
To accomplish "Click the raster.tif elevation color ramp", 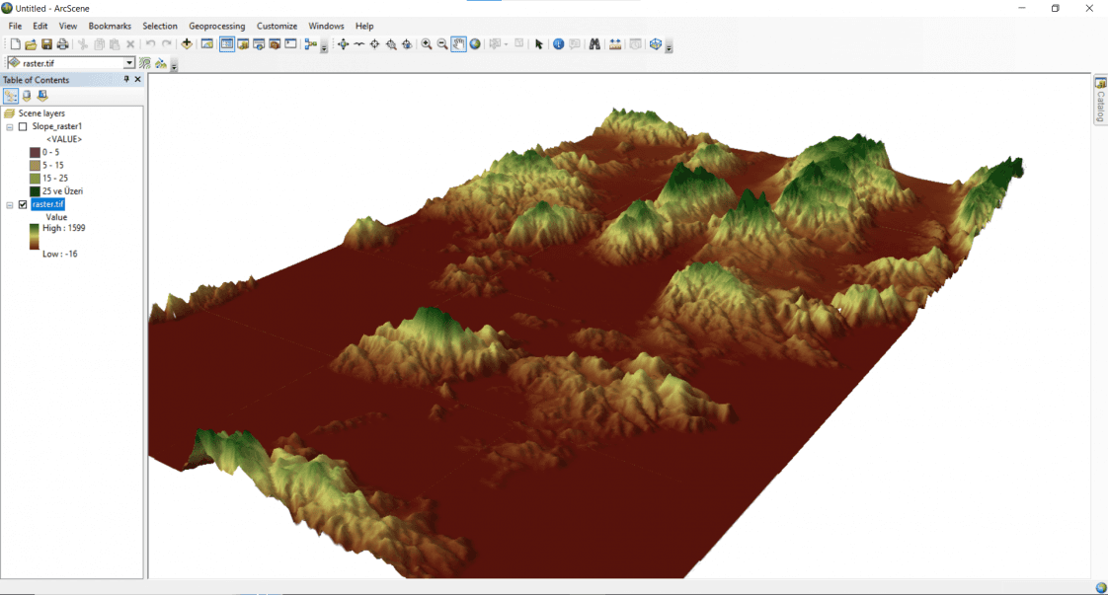I will pyautogui.click(x=34, y=237).
